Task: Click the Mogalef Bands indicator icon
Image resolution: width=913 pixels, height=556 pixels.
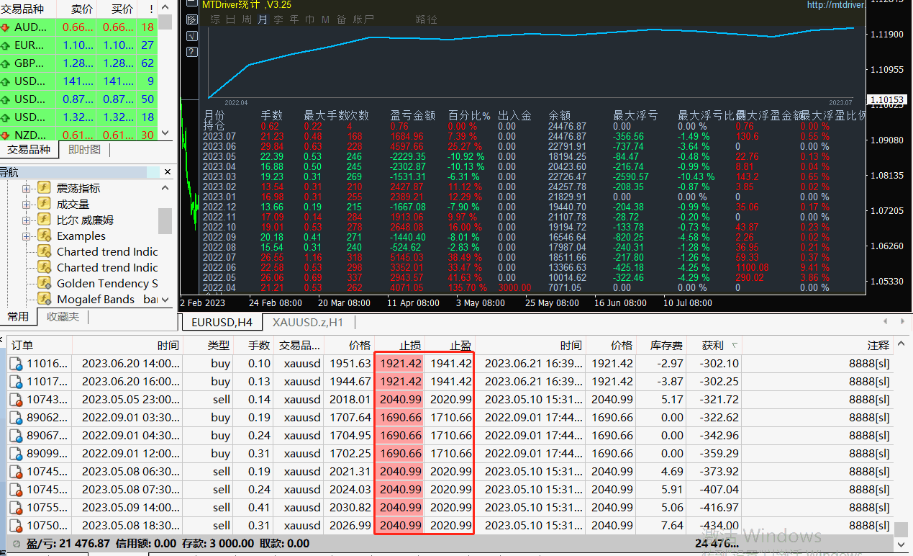Action: (x=43, y=299)
